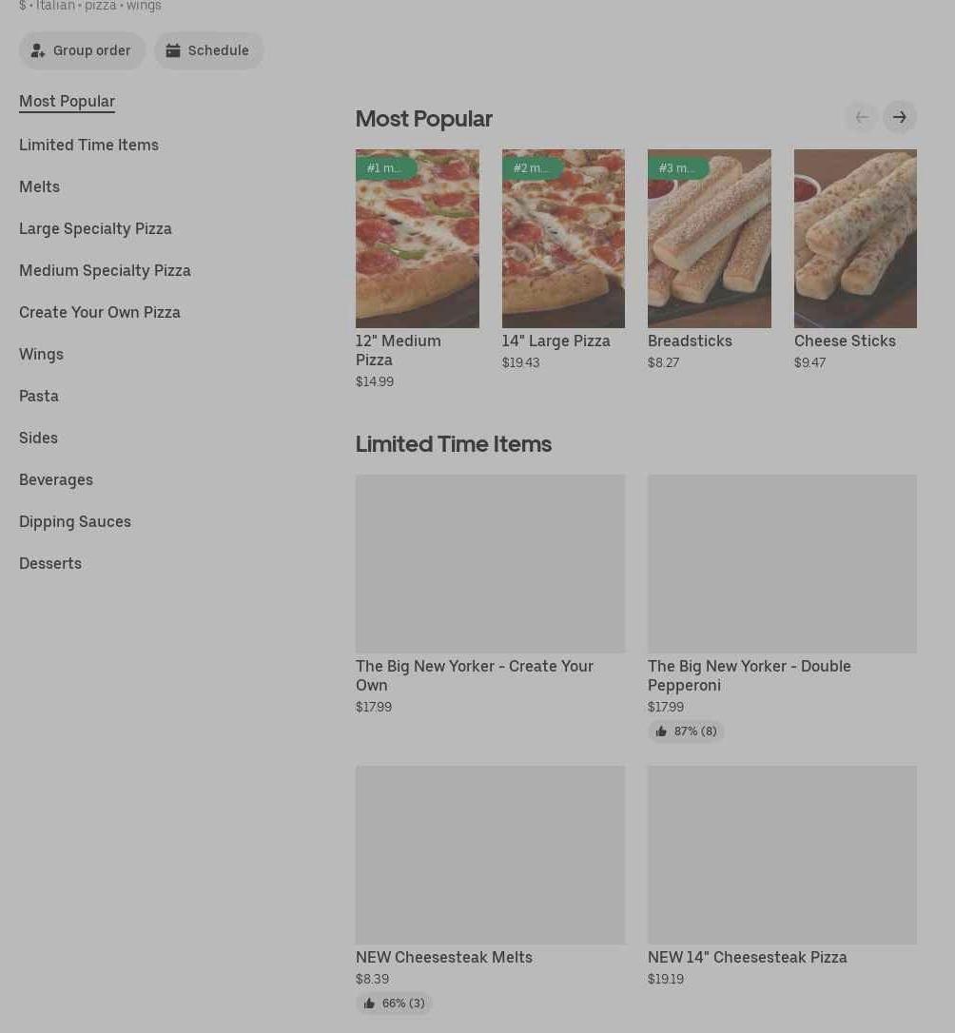The height and width of the screenshot is (1033, 955).
Task: Navigate to the Wings category
Action: 41,354
